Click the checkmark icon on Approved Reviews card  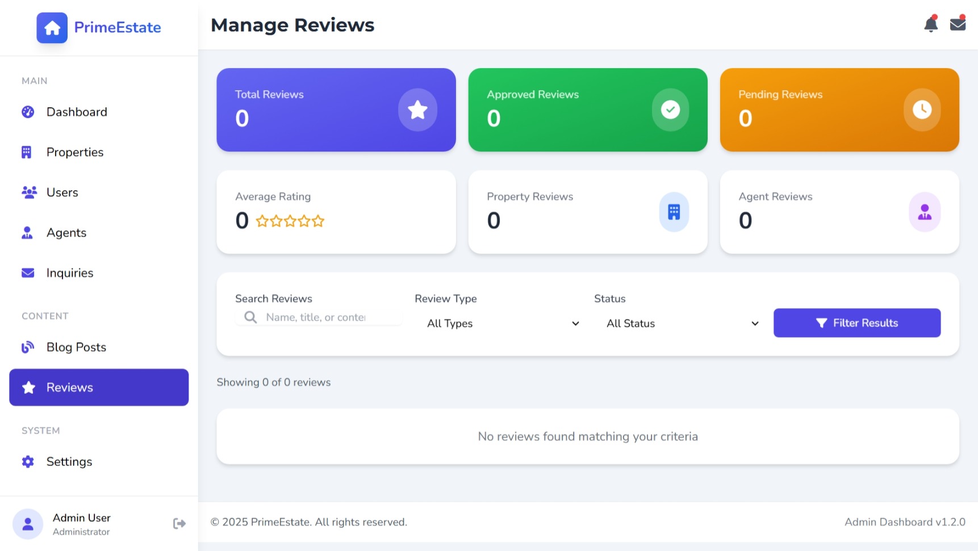click(670, 110)
